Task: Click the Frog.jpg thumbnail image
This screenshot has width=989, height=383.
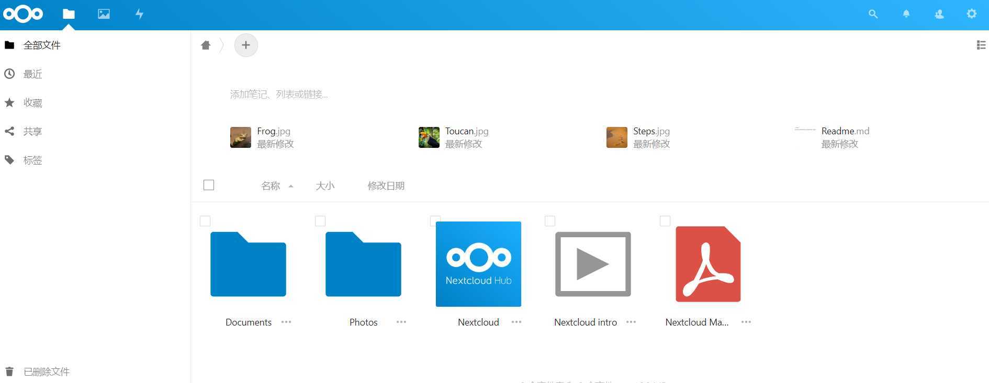Action: pos(241,137)
